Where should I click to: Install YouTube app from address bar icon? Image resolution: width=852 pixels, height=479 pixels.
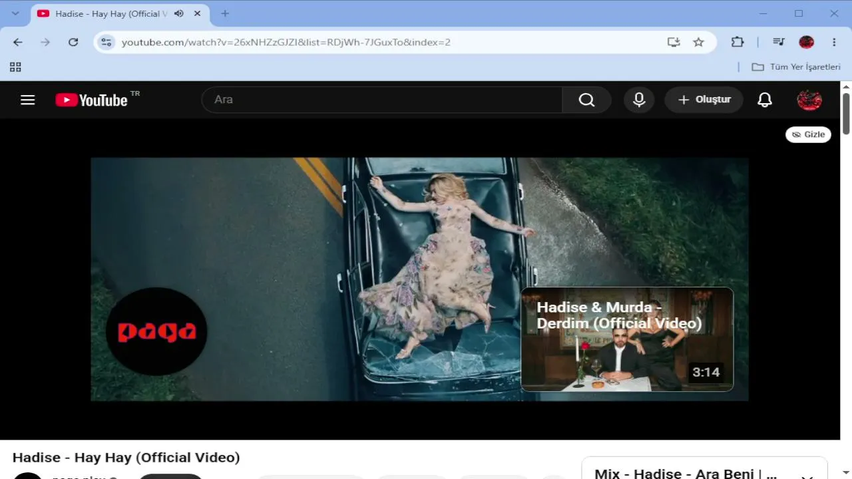[x=674, y=42]
